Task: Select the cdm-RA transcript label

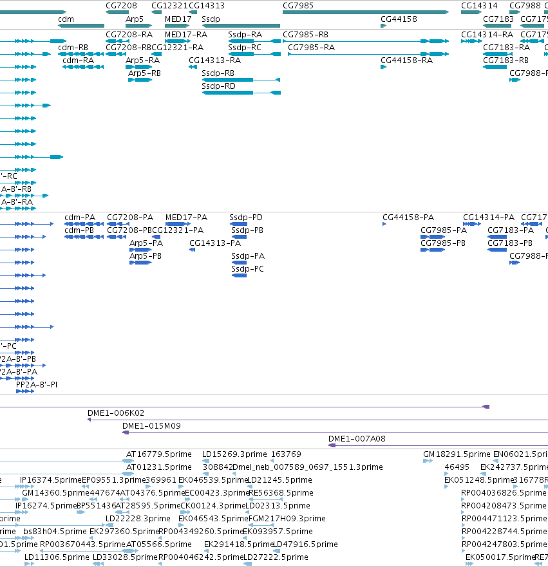Action: (78, 60)
